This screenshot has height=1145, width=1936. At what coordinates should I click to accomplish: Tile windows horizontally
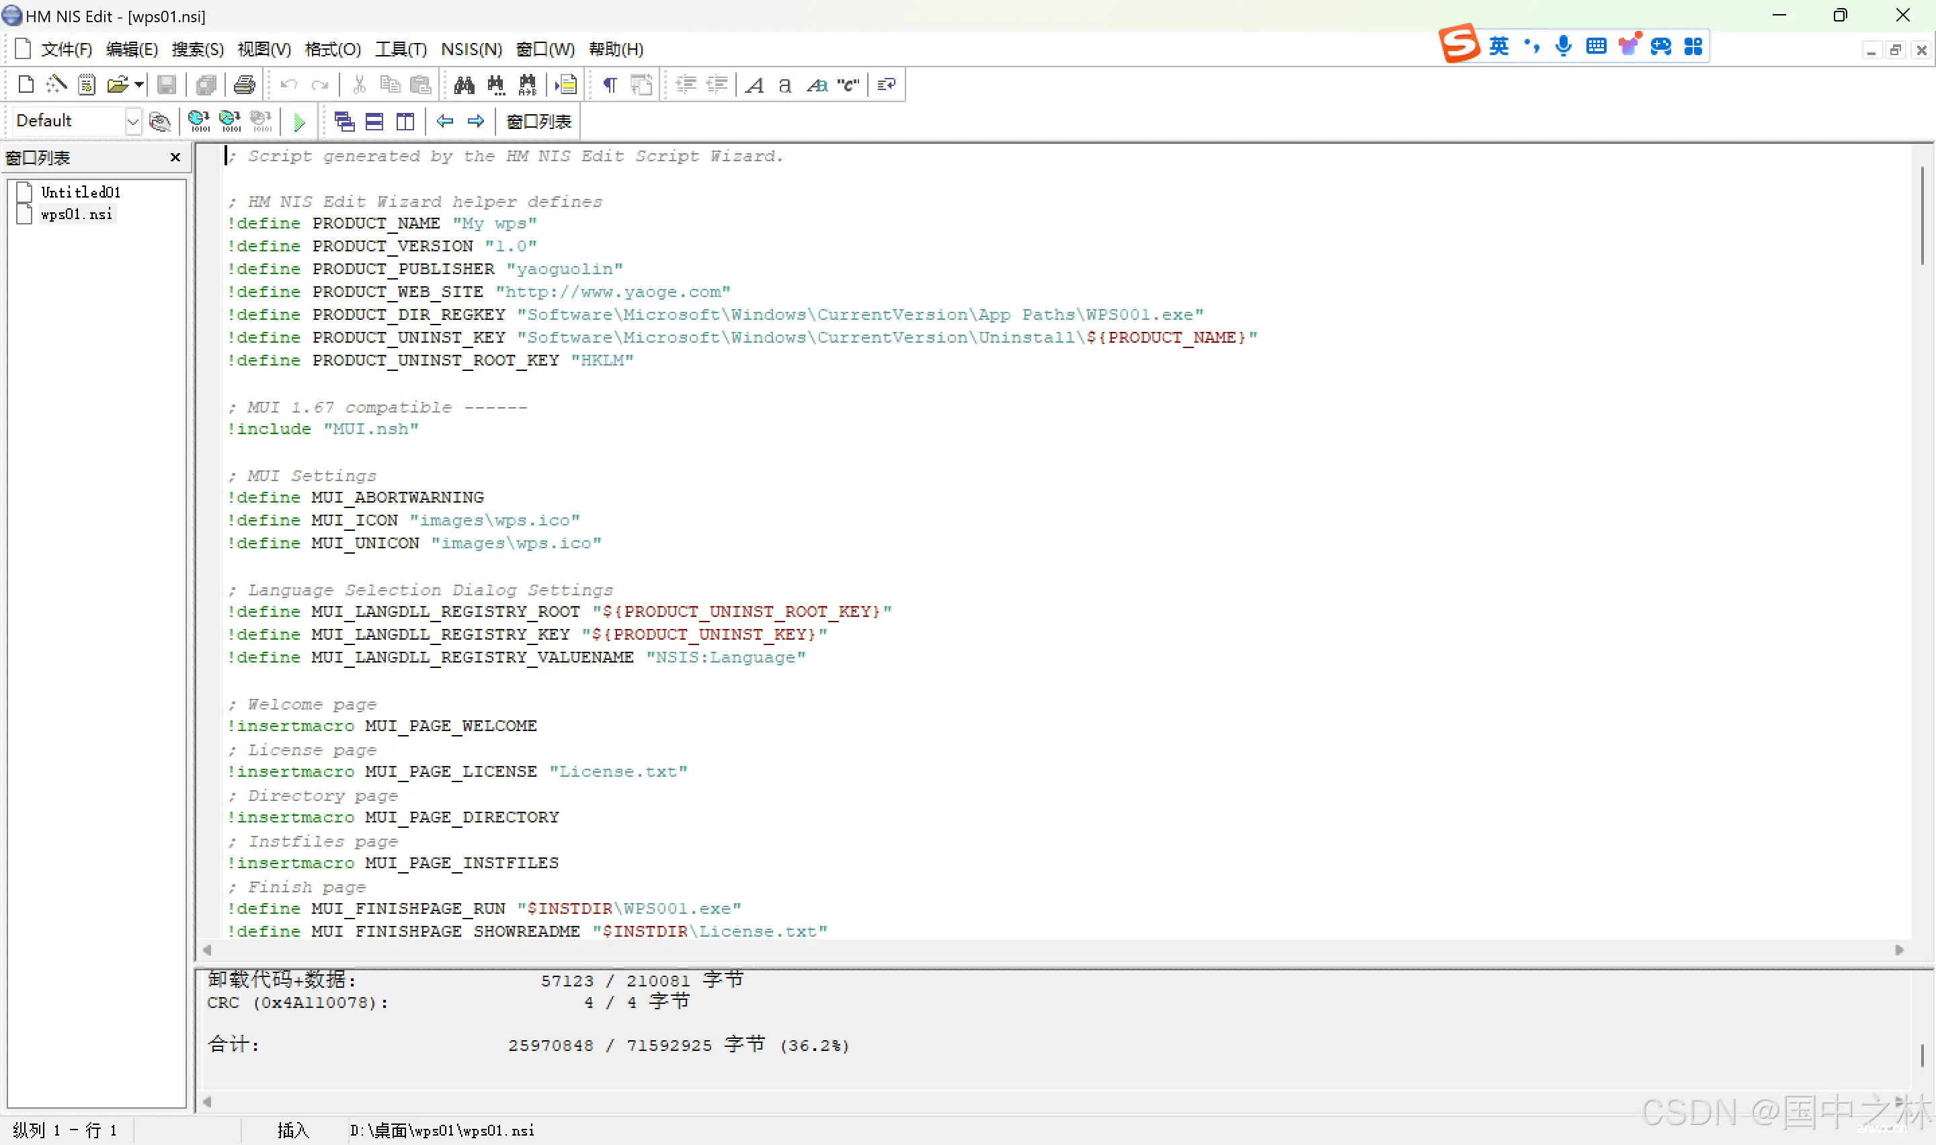pos(374,121)
